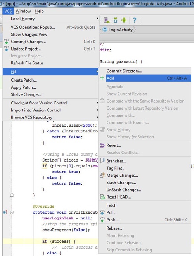The width and height of the screenshot is (194, 256).
Task: Click code line 'userLoginTask = null;'
Action: [67, 218]
